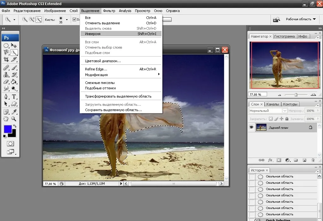The image size is (323, 221).
Task: Select the Hand tool
Action: 6,119
